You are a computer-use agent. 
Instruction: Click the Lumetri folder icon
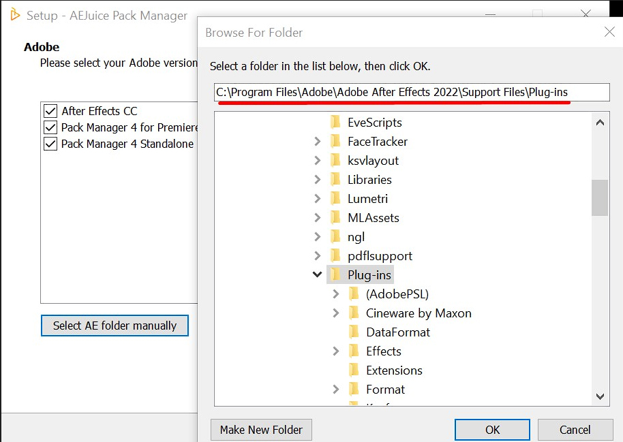tap(335, 199)
